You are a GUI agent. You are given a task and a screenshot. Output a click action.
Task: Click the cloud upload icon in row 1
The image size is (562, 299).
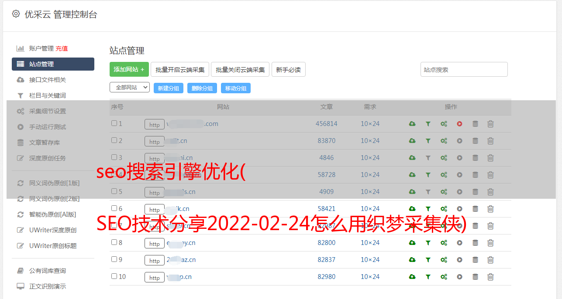click(x=412, y=124)
